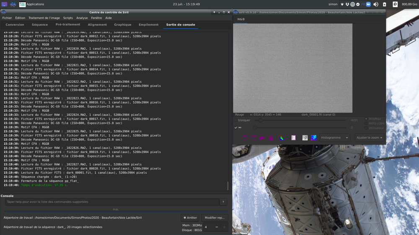
Task: Toggle the negative view icon
Action: [305, 138]
